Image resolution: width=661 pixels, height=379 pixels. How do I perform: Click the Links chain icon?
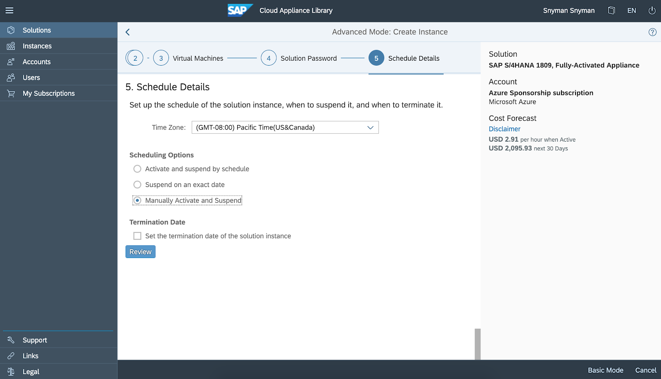coord(11,356)
